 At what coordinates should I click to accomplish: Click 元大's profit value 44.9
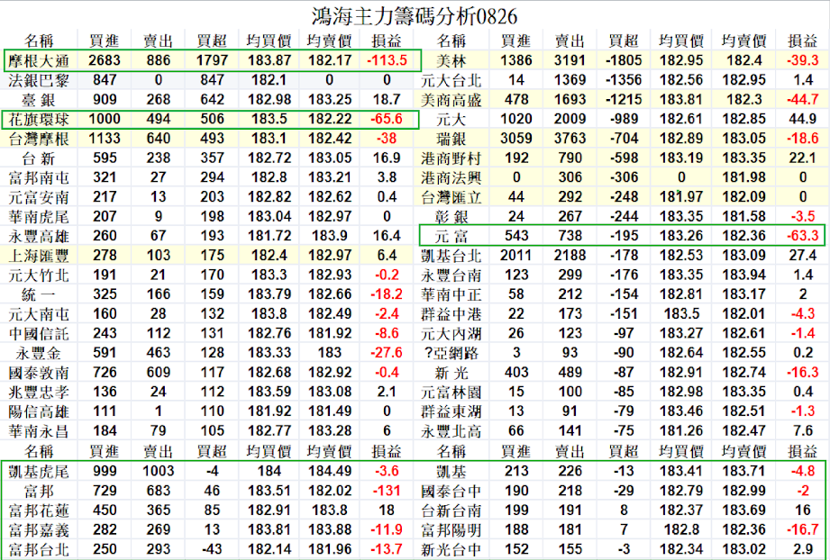point(802,119)
